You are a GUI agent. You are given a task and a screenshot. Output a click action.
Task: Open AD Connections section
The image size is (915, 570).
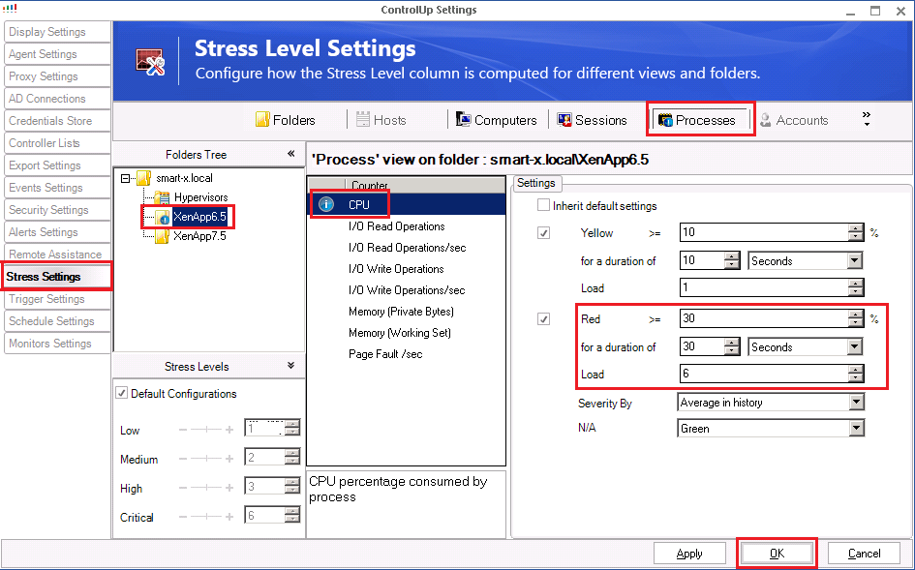(57, 99)
